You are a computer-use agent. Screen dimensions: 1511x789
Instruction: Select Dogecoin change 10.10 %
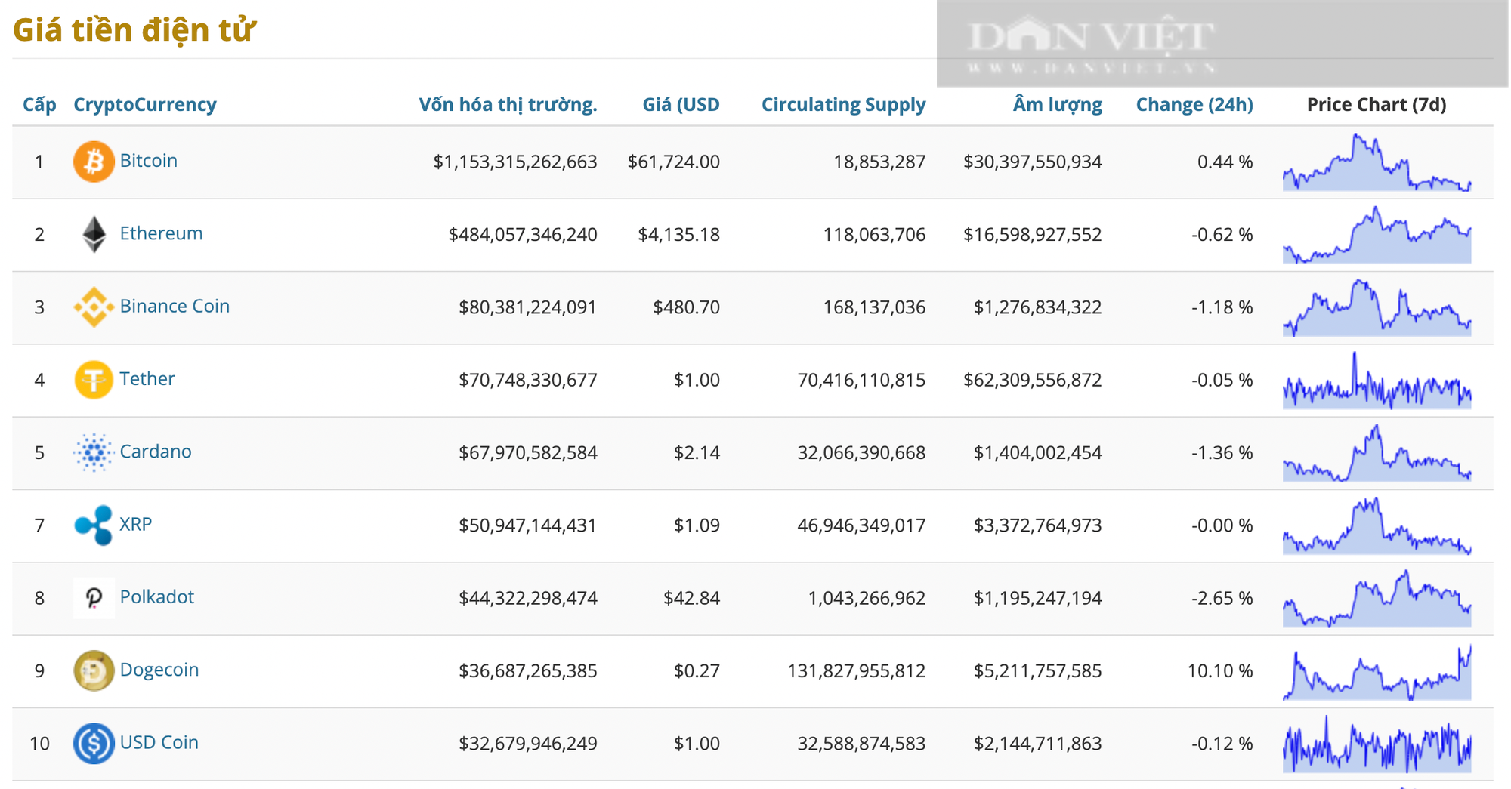point(1220,670)
